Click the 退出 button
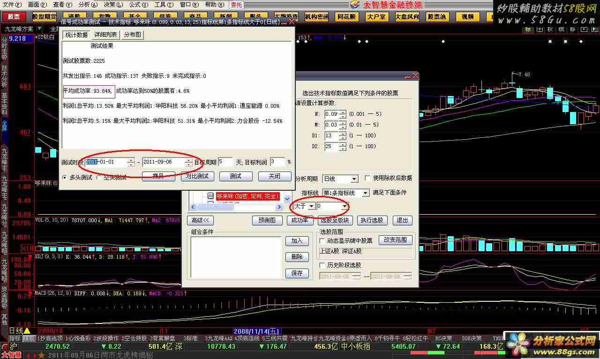Image resolution: width=600 pixels, height=359 pixels. 402,220
